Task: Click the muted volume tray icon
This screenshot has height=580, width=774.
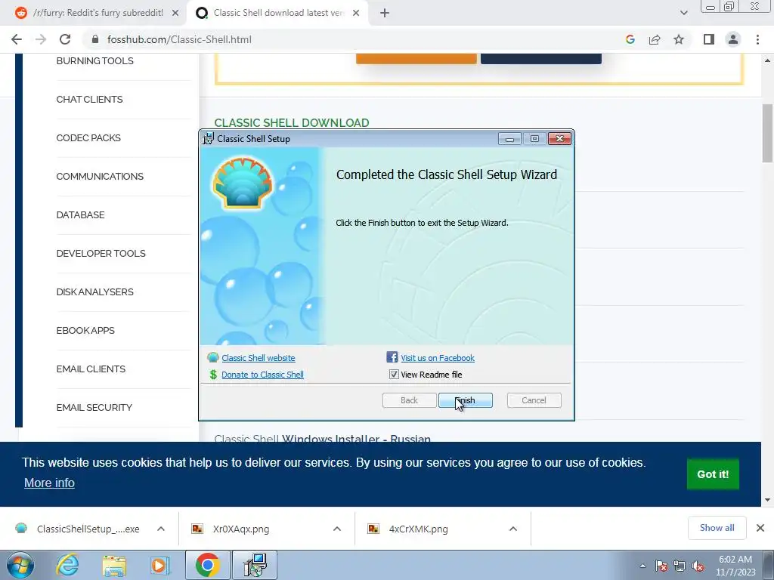Action: click(x=698, y=566)
